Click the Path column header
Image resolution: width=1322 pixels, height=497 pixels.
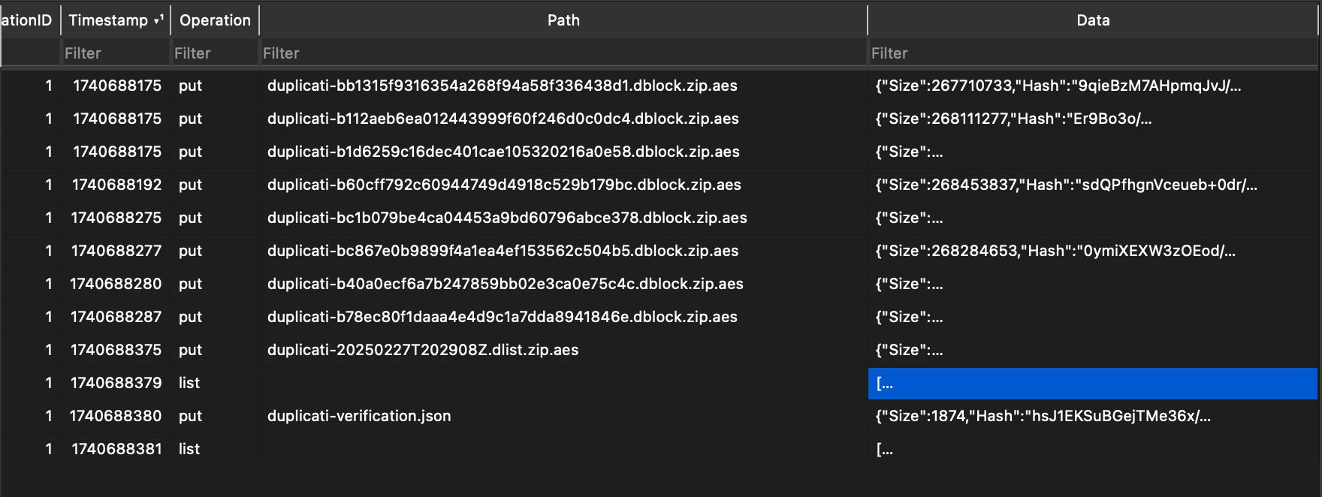[563, 20]
